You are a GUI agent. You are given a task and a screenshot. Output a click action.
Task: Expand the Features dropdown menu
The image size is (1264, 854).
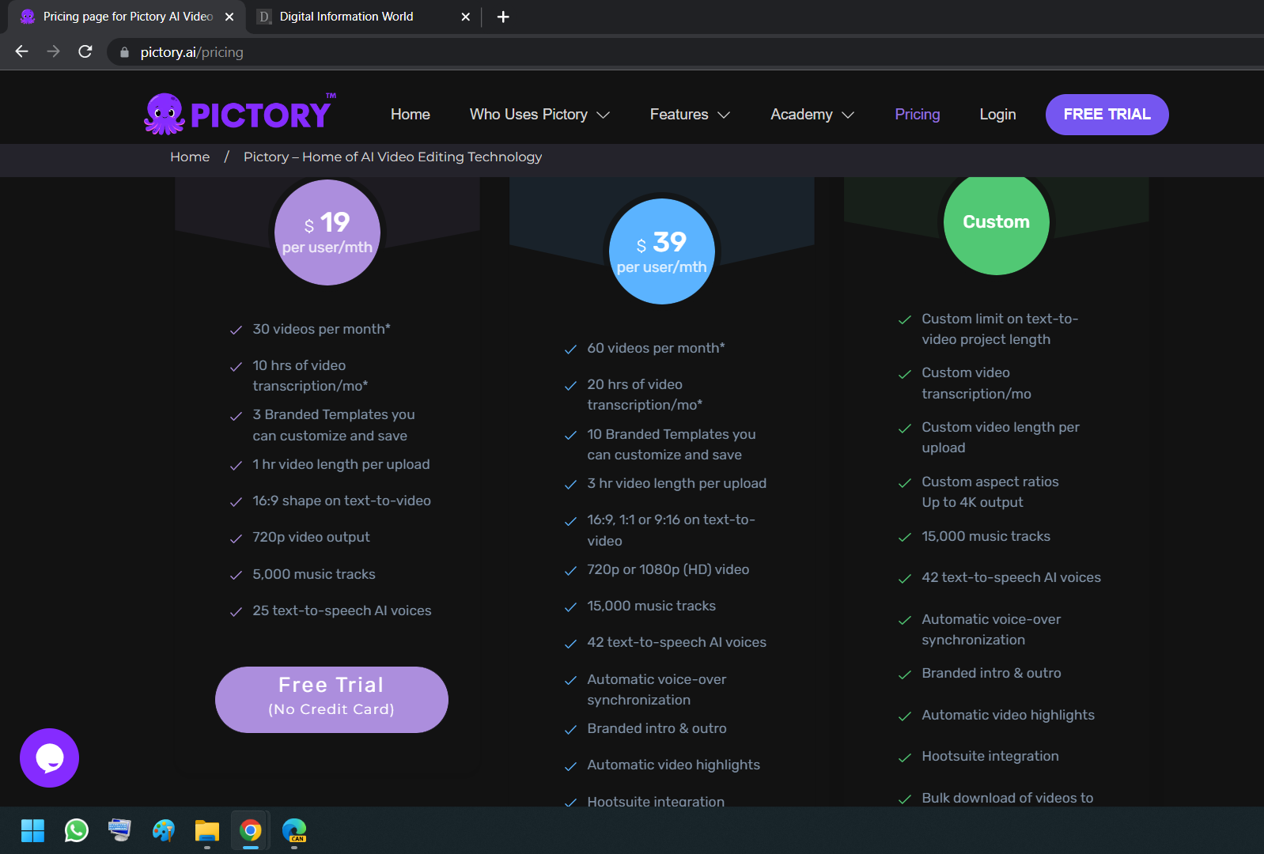coord(690,115)
